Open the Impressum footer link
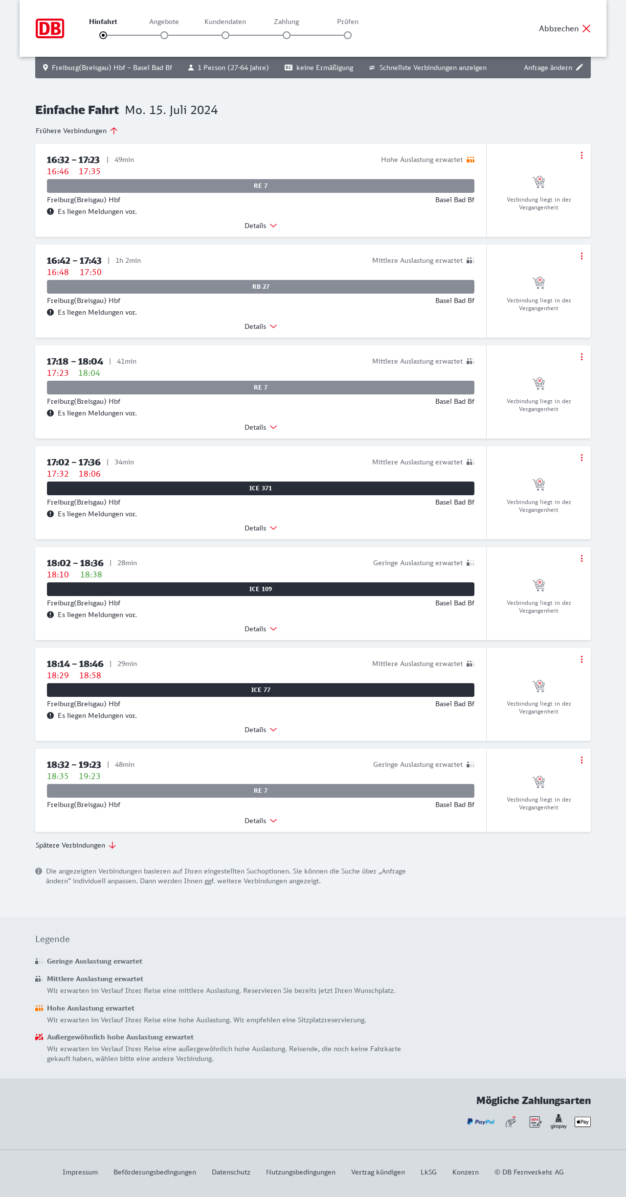This screenshot has height=1197, width=626. click(80, 1172)
